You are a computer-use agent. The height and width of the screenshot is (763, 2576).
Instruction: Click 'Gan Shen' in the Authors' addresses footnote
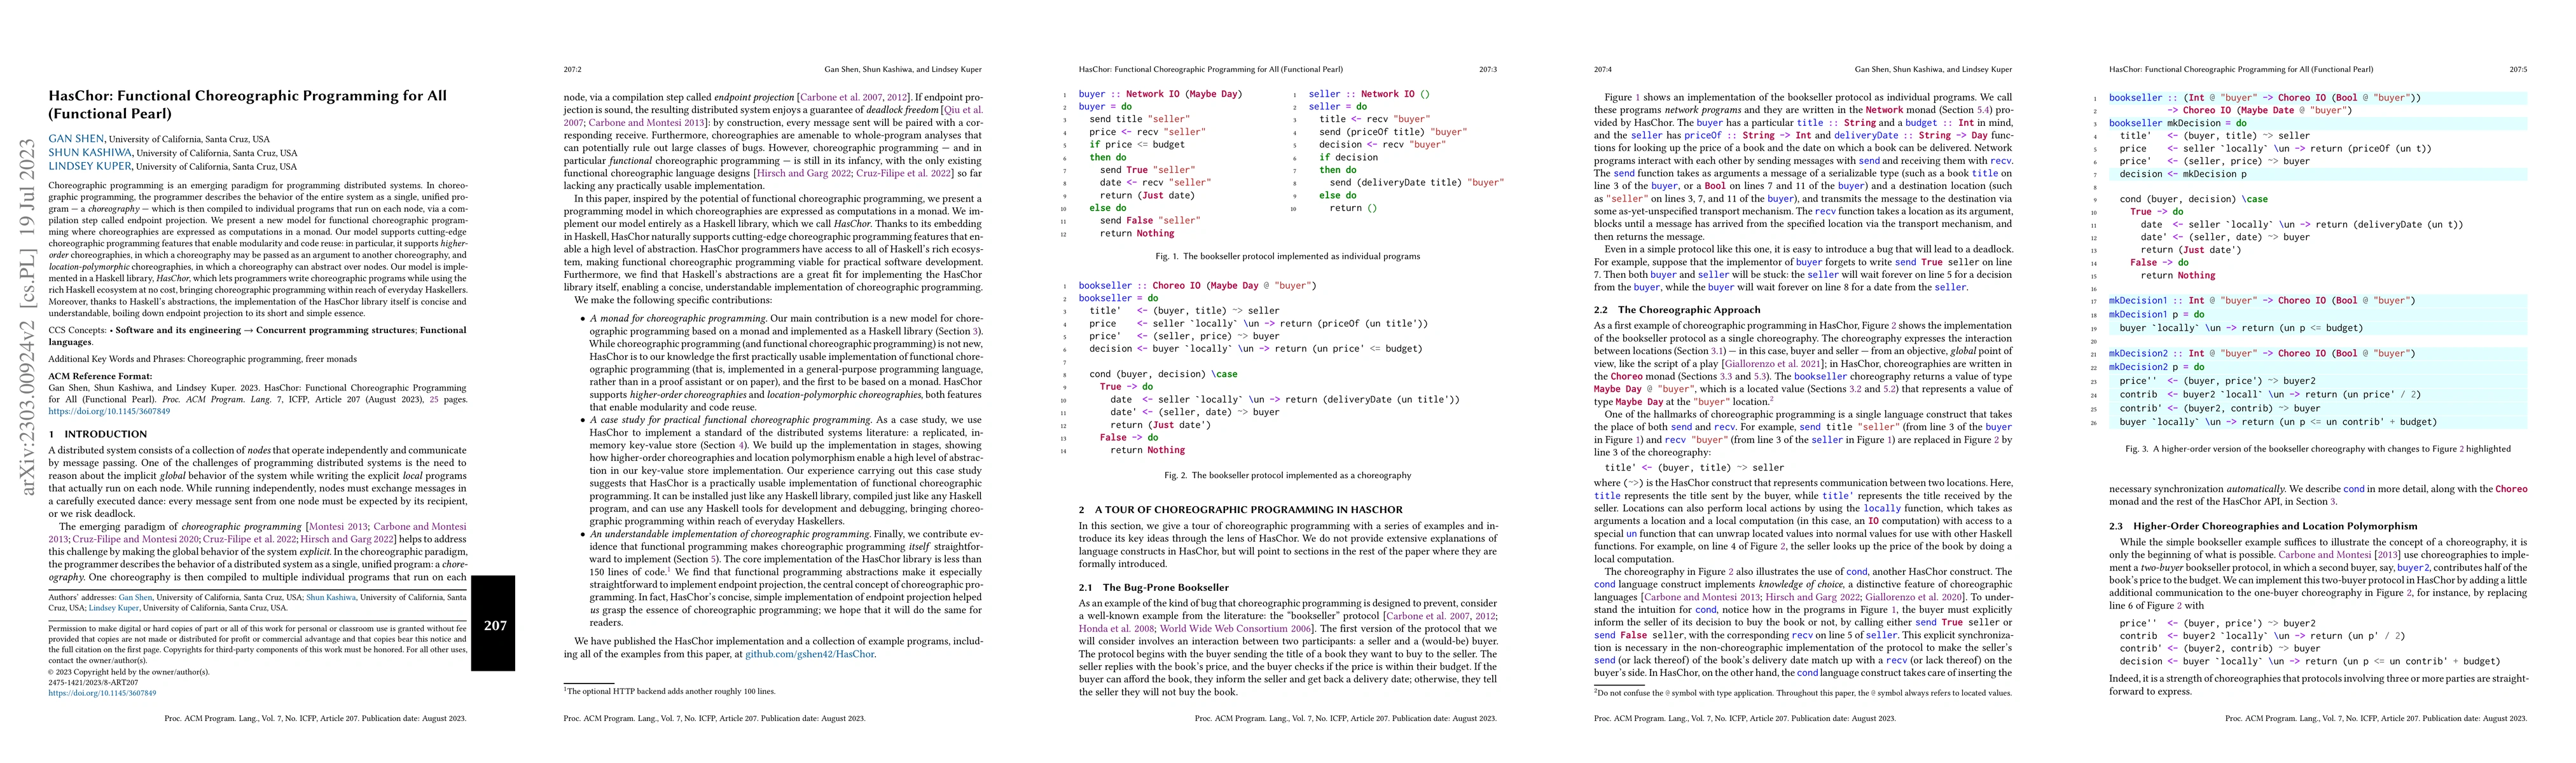click(x=135, y=597)
